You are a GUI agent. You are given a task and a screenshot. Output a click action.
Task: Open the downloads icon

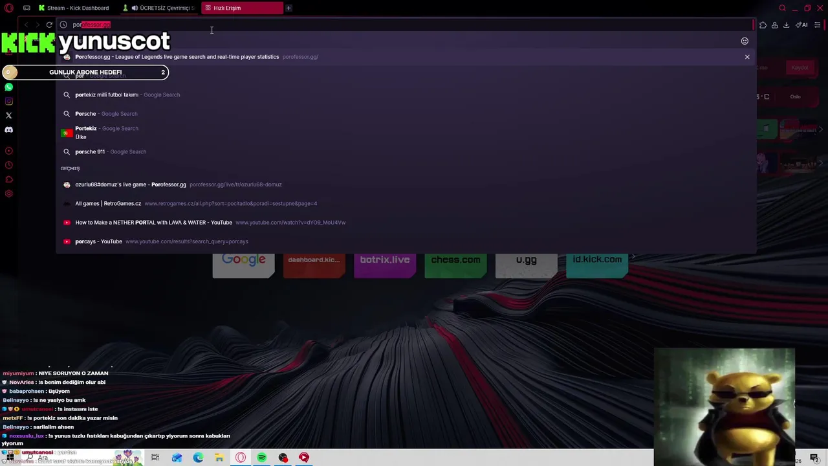(786, 25)
